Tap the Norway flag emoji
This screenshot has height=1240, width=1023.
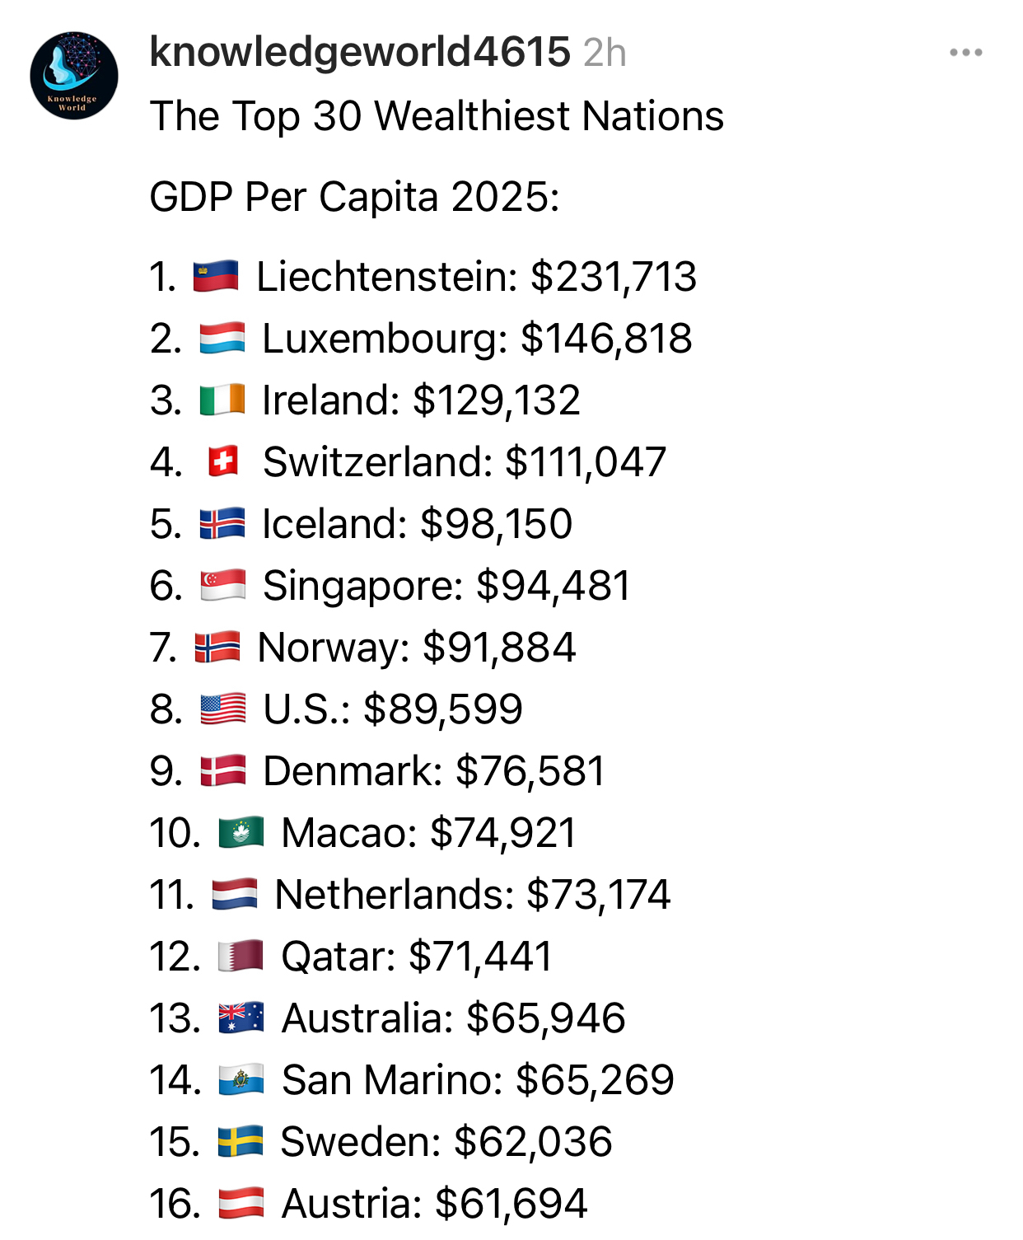coord(217,648)
